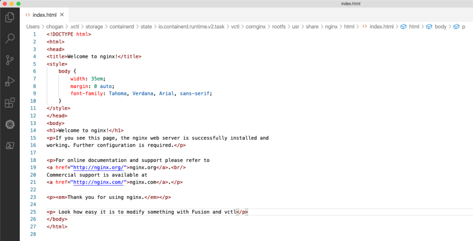Open the PowerShell terminal icon in sidebar
Image resolution: width=473 pixels, height=241 pixels.
pos(10,145)
